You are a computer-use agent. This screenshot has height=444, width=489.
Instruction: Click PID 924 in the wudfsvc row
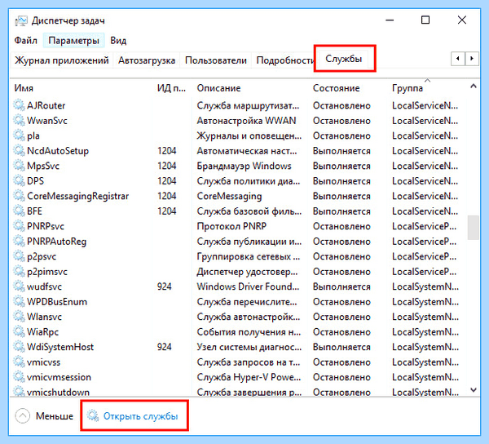(x=165, y=286)
